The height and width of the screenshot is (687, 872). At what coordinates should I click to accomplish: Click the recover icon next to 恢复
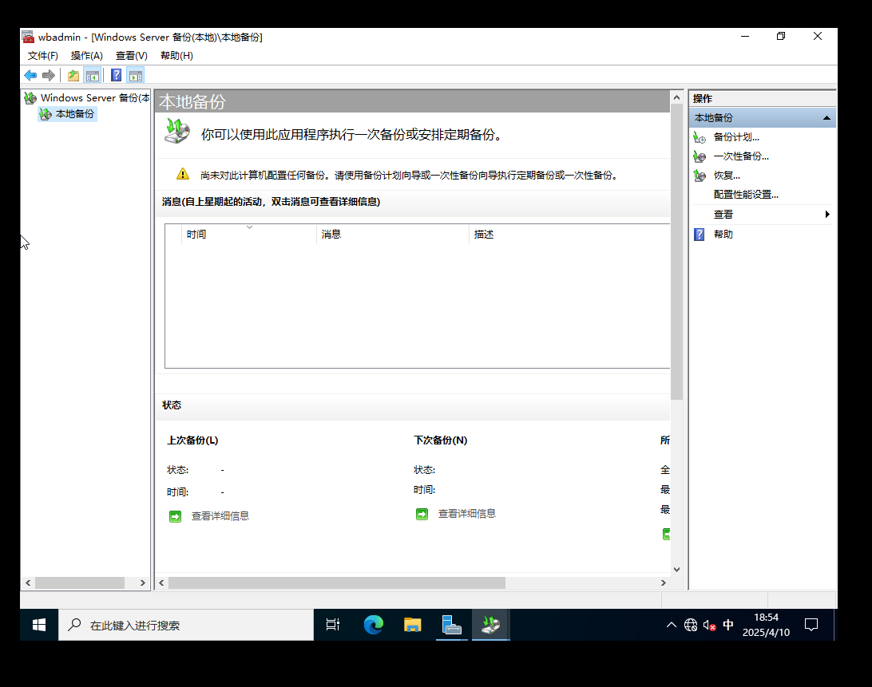[700, 176]
